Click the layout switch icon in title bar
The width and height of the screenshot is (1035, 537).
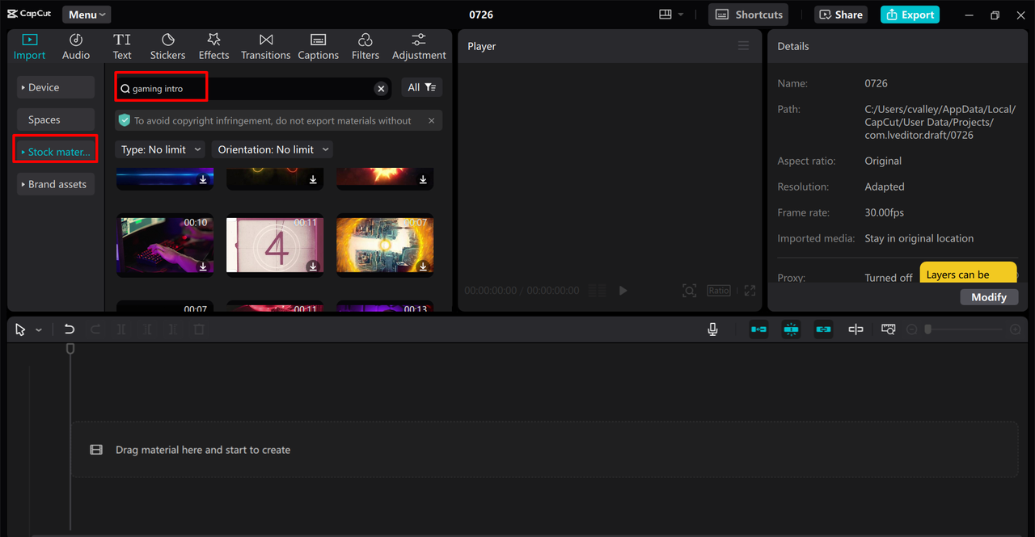[x=665, y=15]
